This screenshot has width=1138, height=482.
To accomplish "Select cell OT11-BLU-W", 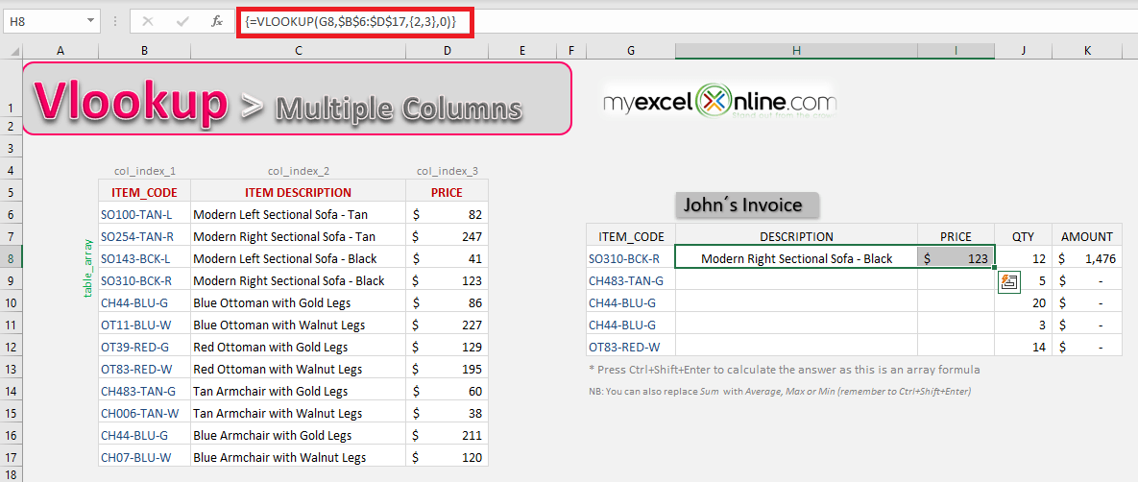I will (x=144, y=325).
